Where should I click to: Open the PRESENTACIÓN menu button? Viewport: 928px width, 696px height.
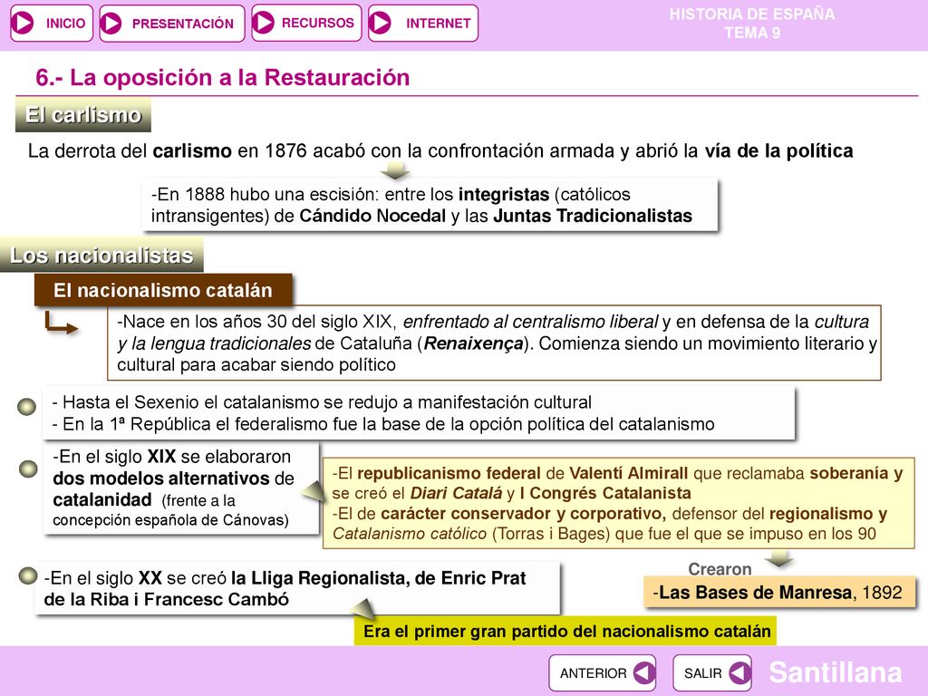click(171, 23)
